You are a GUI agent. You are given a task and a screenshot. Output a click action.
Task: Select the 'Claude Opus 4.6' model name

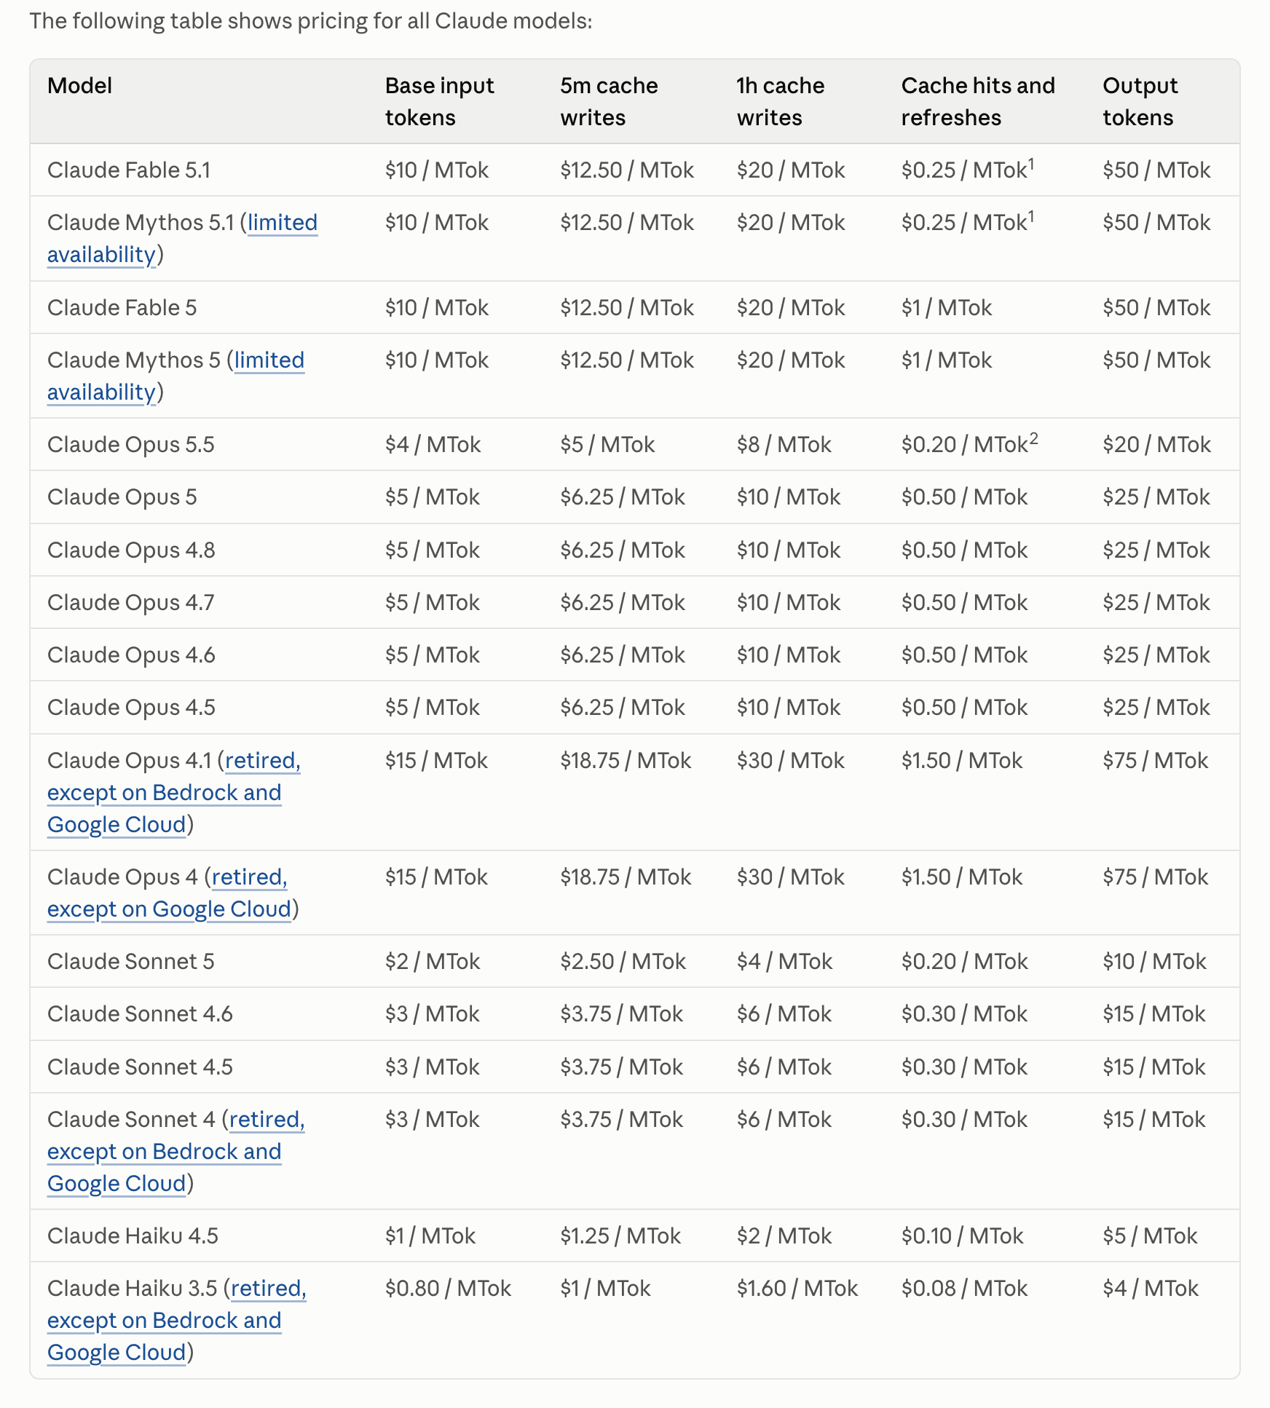pyautogui.click(x=131, y=655)
